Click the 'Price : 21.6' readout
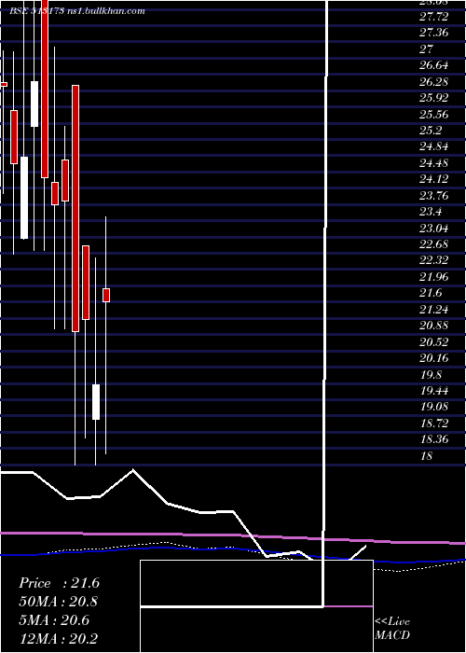Image resolution: width=466 pixels, height=653 pixels. point(59,583)
